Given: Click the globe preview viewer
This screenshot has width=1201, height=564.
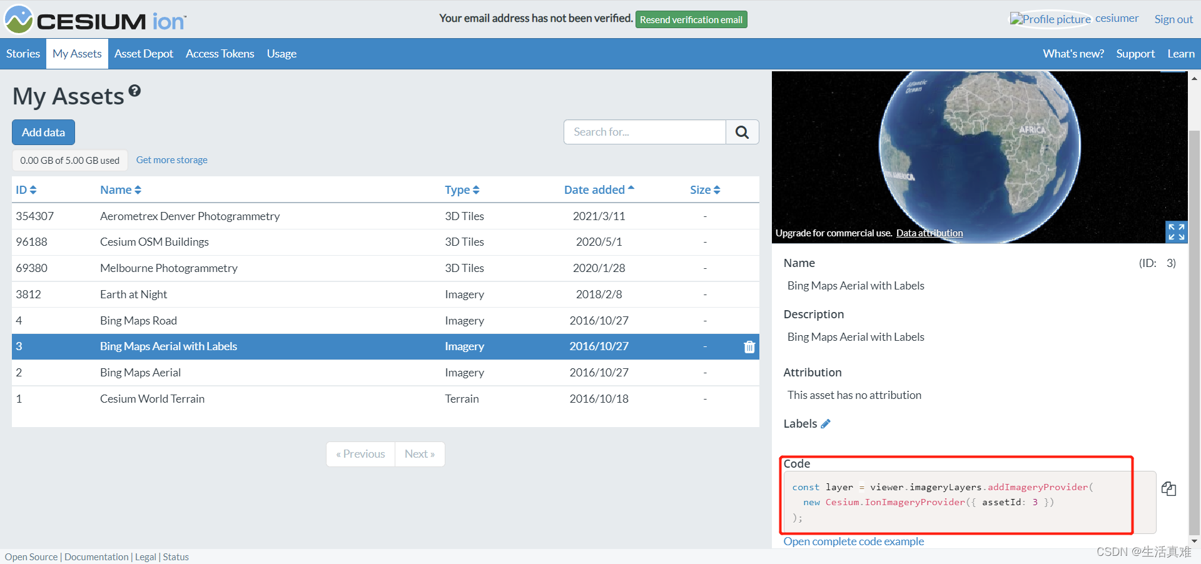Looking at the screenshot, I should point(980,157).
